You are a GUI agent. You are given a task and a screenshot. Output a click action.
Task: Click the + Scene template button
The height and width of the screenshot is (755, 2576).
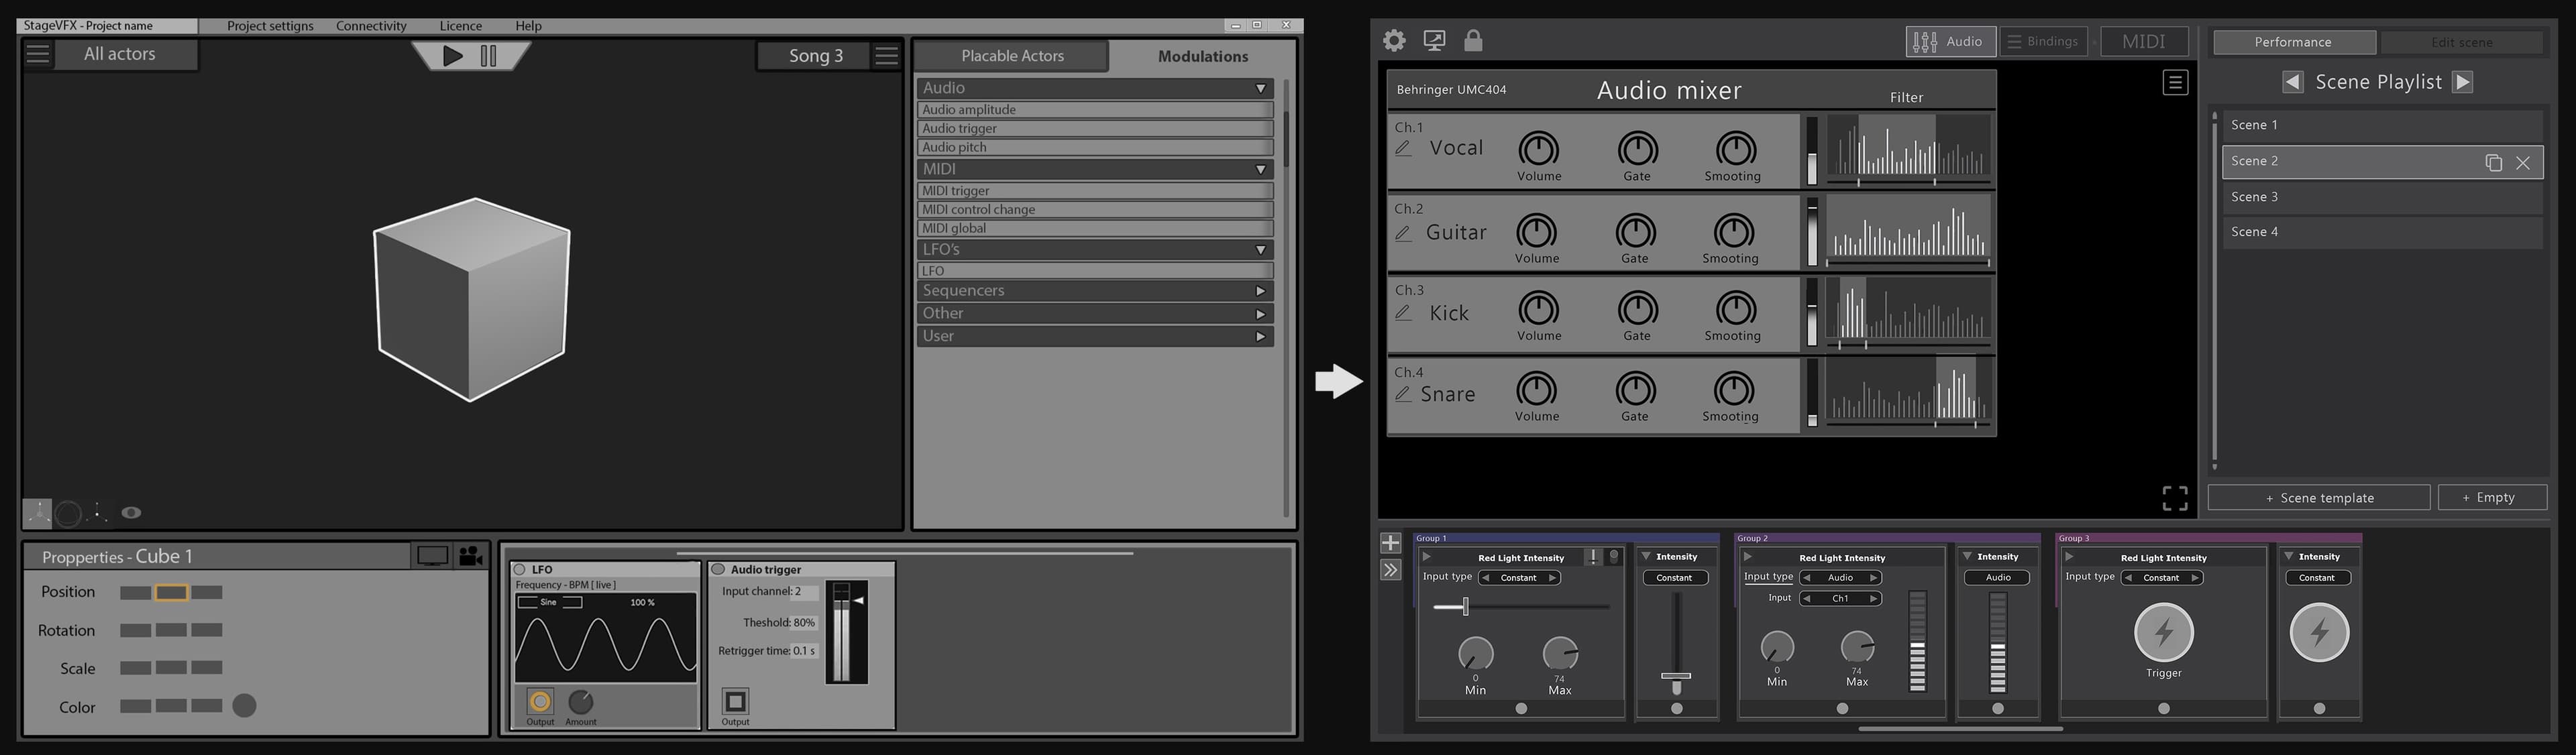click(2319, 498)
